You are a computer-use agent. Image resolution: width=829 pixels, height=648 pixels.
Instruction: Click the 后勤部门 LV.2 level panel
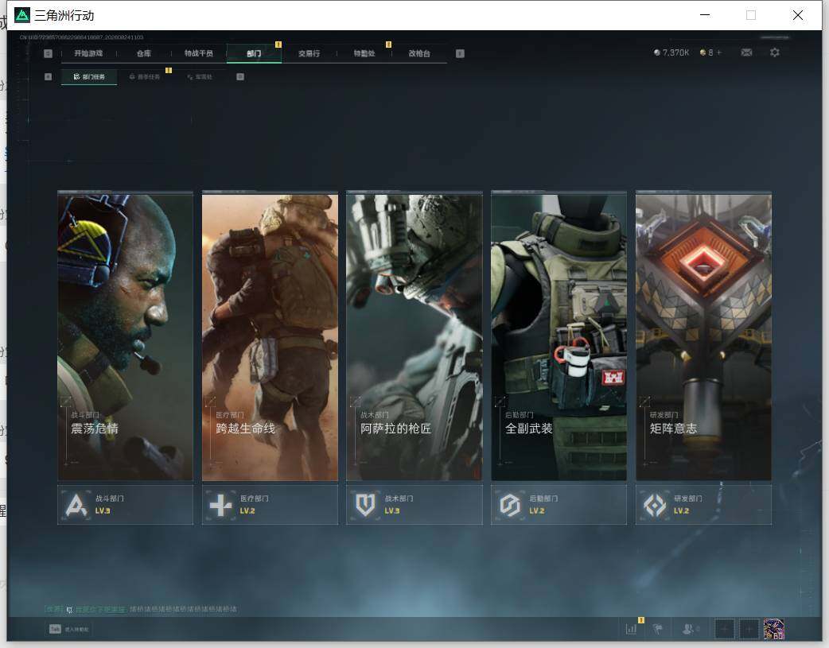559,505
